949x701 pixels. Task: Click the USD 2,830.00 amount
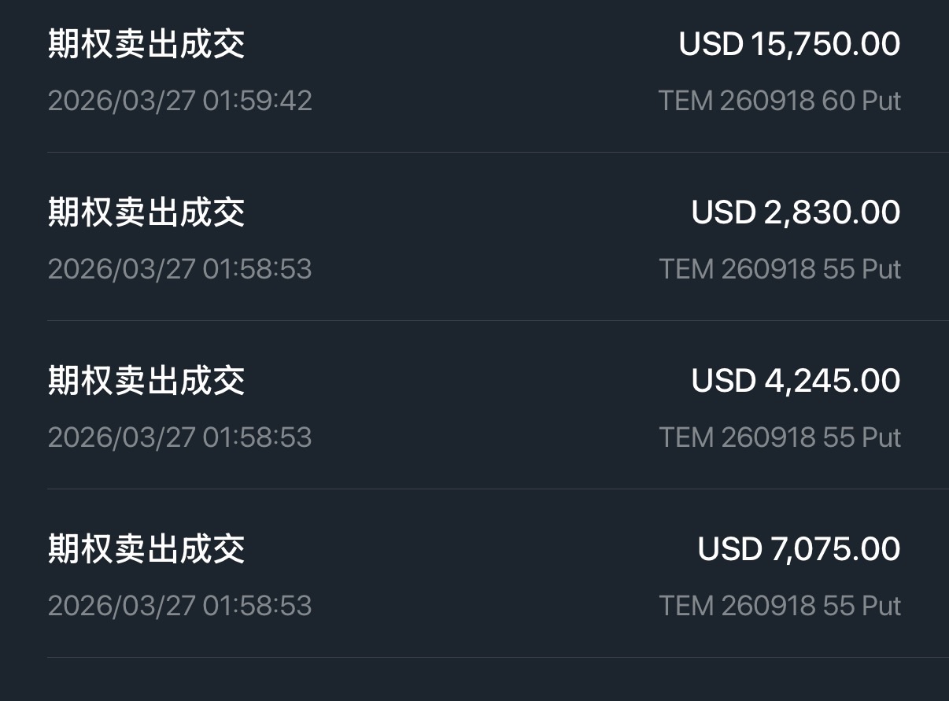pos(796,212)
